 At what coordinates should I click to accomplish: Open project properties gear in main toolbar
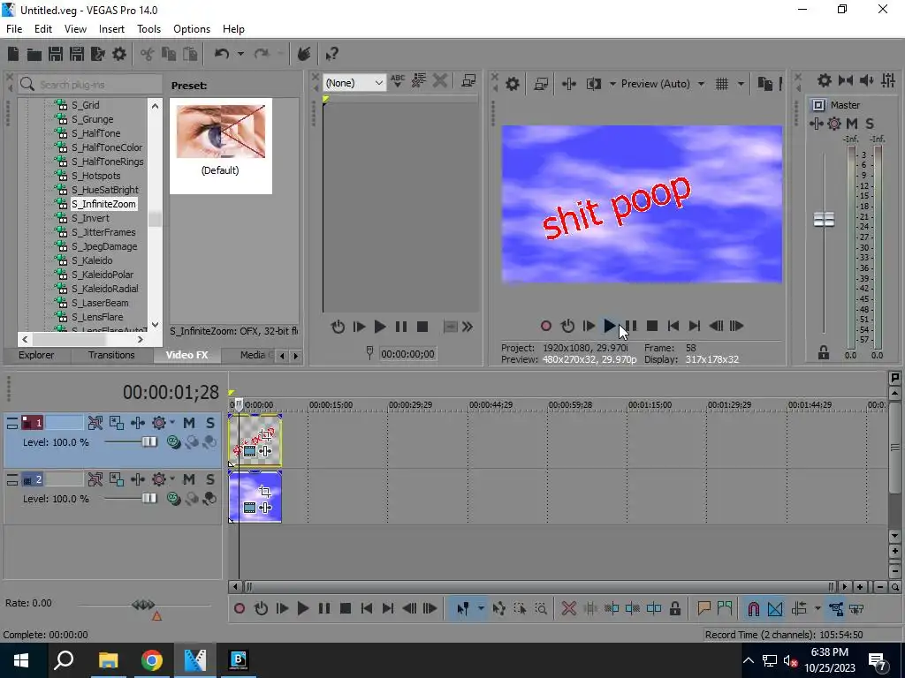click(x=119, y=54)
